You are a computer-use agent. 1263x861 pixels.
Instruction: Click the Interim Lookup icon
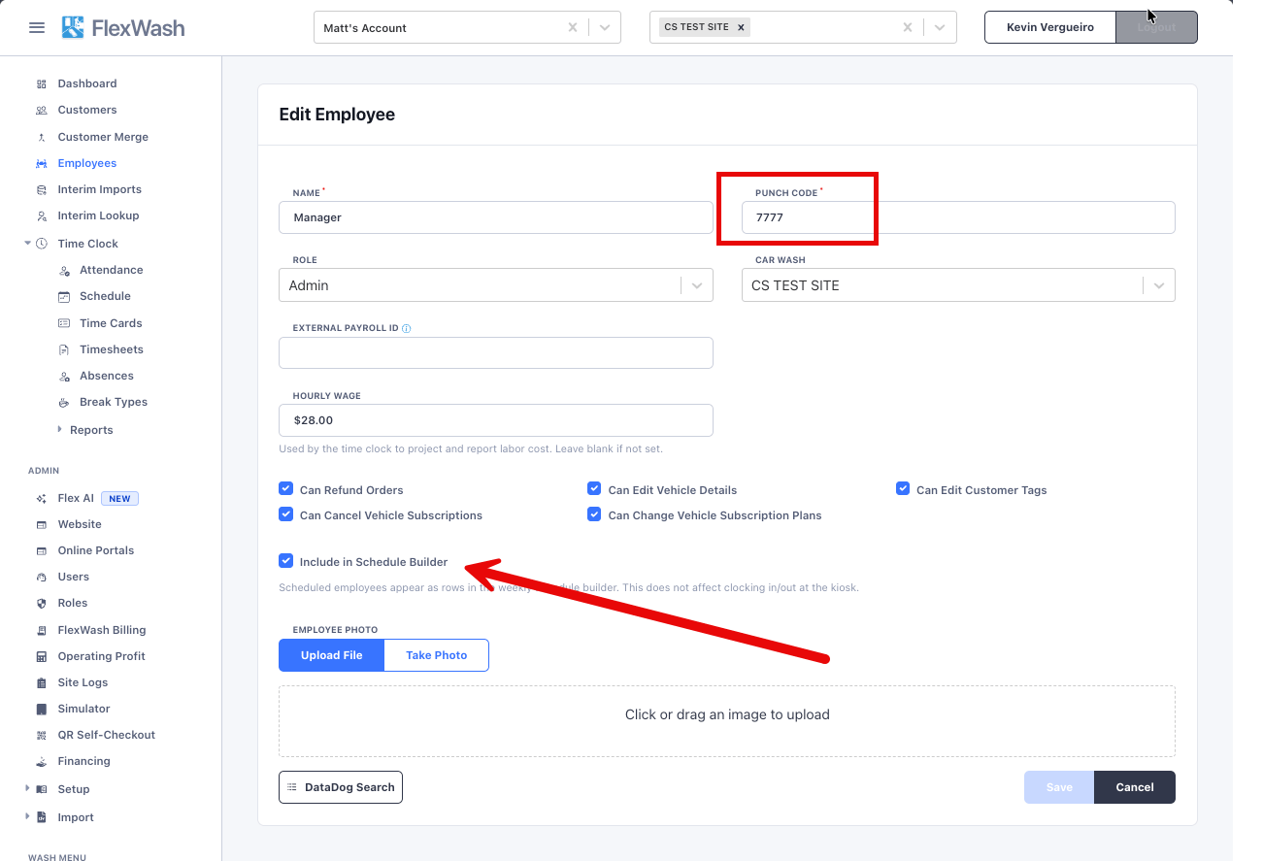pyautogui.click(x=41, y=216)
